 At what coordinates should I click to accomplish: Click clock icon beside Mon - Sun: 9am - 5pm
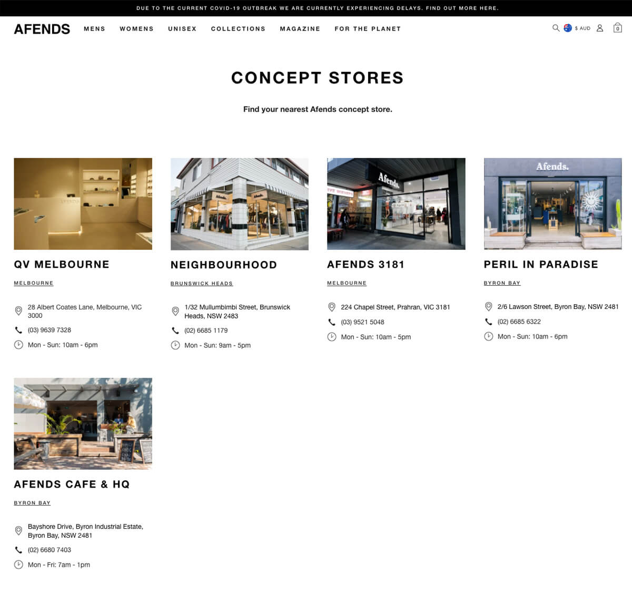click(x=175, y=345)
